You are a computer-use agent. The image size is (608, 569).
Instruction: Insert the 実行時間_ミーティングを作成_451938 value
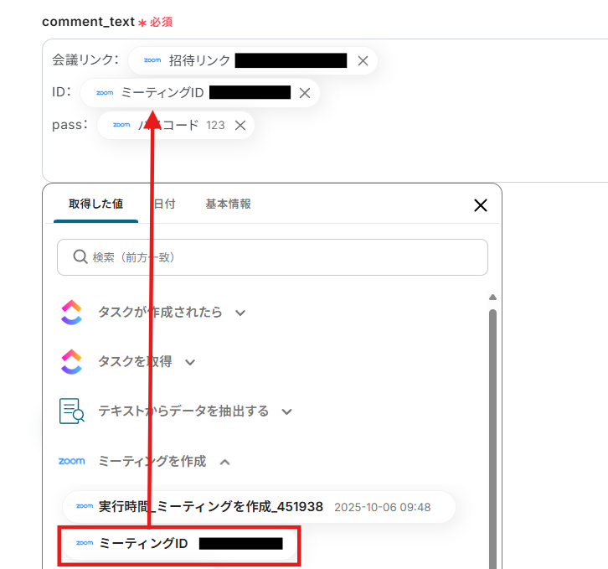coord(259,507)
